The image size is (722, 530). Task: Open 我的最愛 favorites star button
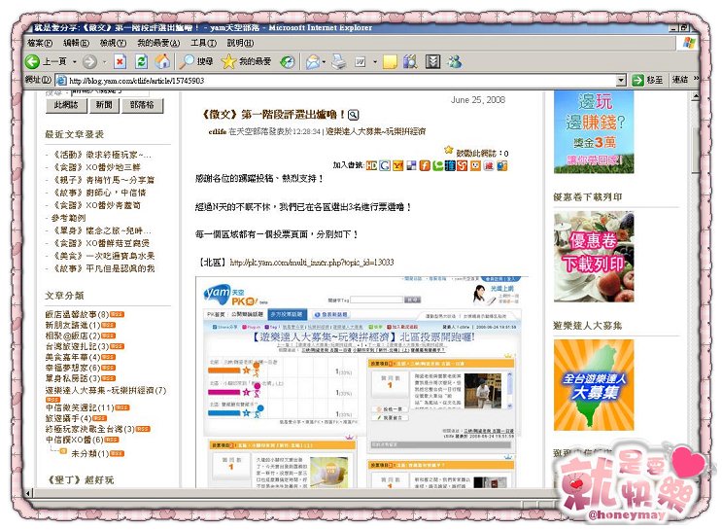(246, 61)
